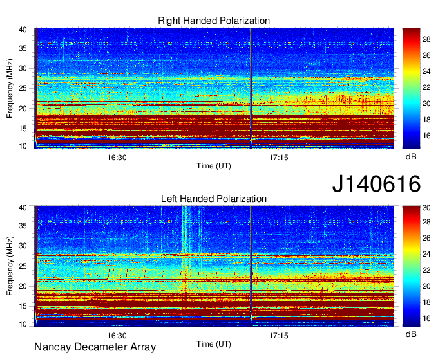Click the upper plot's 'Frequency (MHz)' axis label
Viewport: 438px width, 355px height.
[10, 88]
